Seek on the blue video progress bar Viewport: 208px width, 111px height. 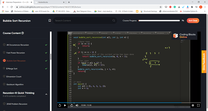point(119,103)
